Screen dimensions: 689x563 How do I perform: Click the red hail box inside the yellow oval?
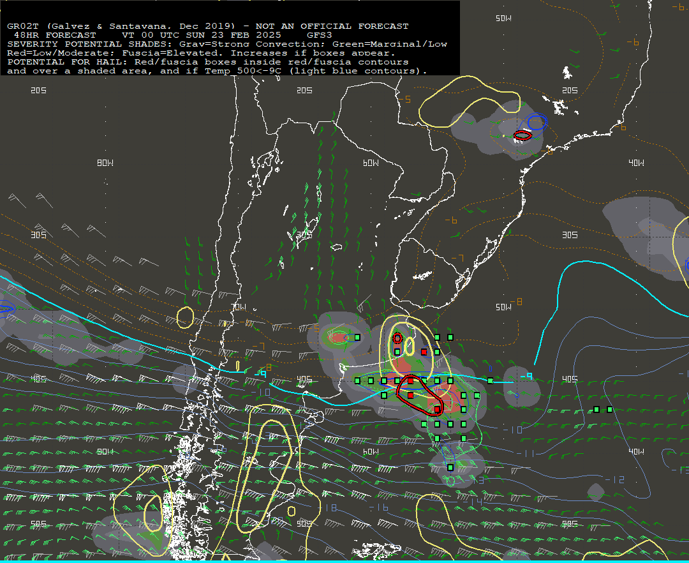click(x=424, y=352)
